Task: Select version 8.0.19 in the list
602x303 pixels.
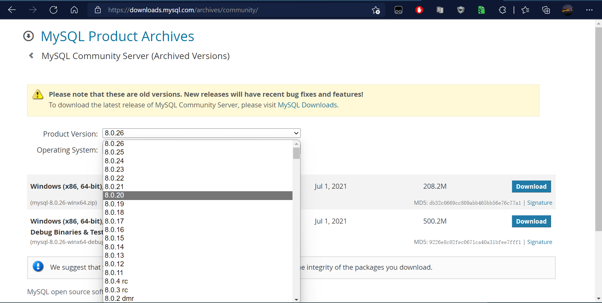Action: pyautogui.click(x=198, y=204)
